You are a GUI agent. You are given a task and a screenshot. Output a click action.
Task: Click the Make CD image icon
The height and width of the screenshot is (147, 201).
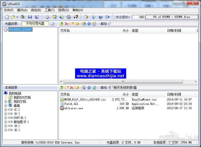click(x=47, y=17)
